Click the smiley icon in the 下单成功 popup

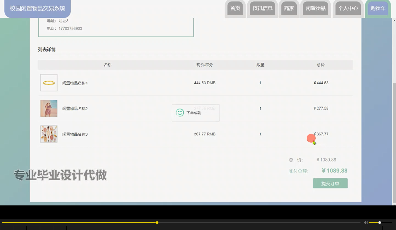click(x=180, y=113)
